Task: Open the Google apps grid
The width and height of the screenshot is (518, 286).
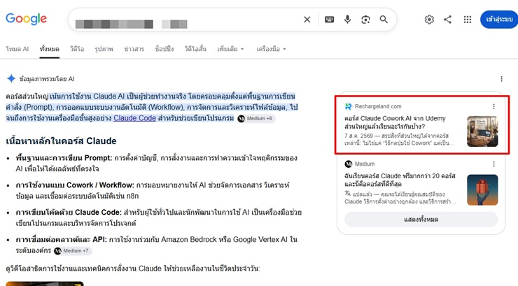Action: point(467,20)
